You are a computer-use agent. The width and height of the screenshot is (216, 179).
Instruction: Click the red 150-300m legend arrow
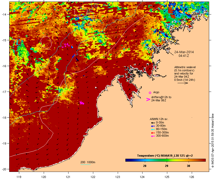[x=153, y=133]
